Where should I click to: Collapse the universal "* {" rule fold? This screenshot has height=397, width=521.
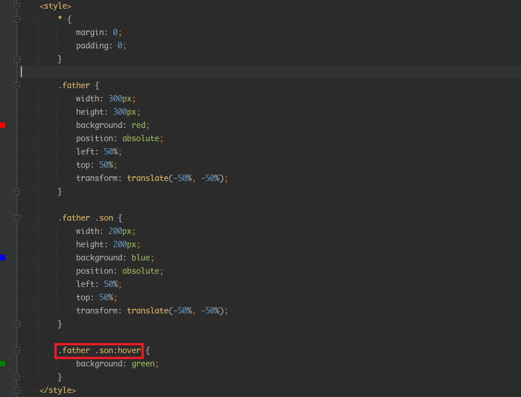(17, 19)
